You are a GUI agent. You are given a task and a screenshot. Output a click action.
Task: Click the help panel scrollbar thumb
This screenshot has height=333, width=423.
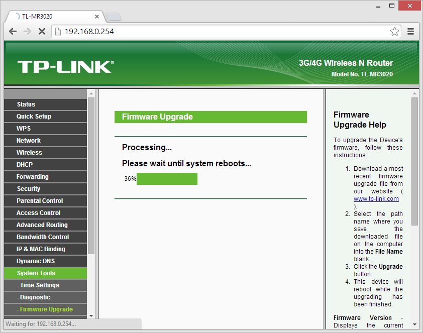414,161
